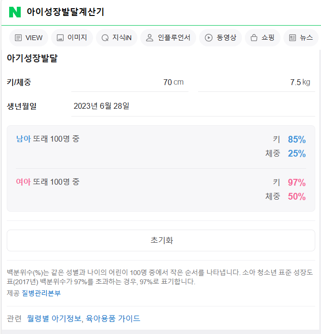Click the picture icon in 이미지 tab
Image resolution: width=321 pixels, height=334 pixels.
tap(60, 38)
